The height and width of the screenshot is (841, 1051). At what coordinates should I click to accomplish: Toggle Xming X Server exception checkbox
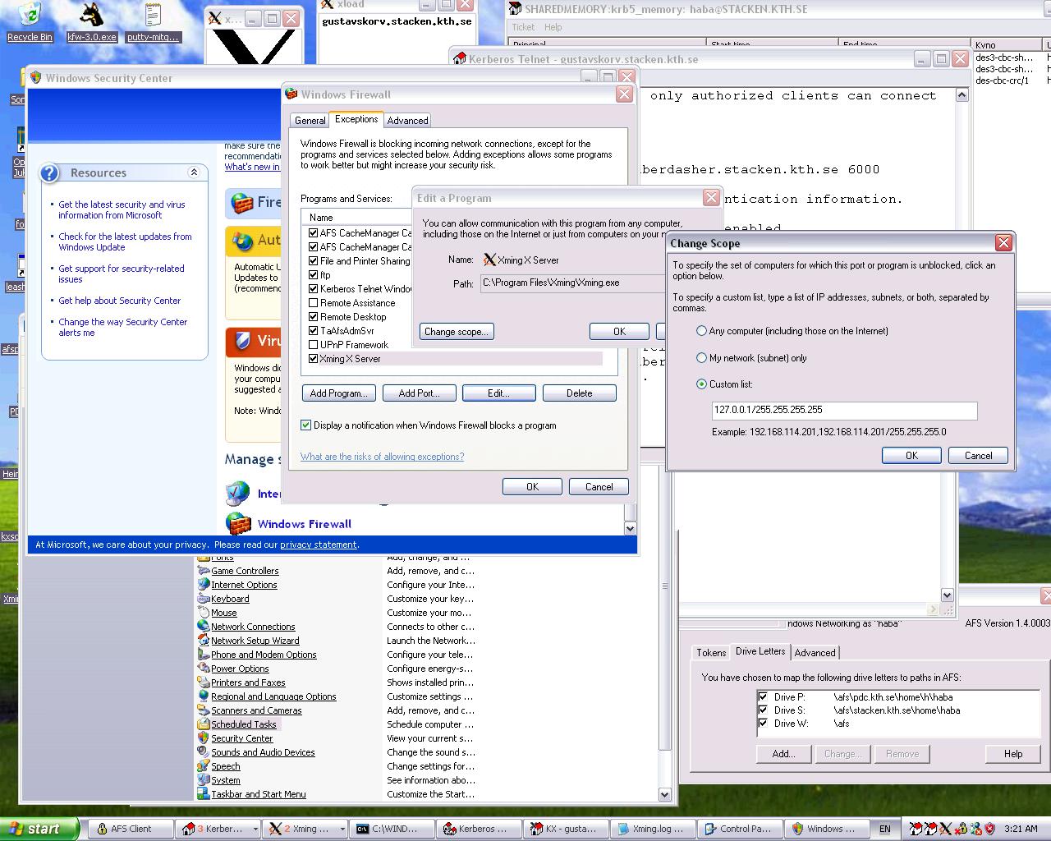[313, 359]
